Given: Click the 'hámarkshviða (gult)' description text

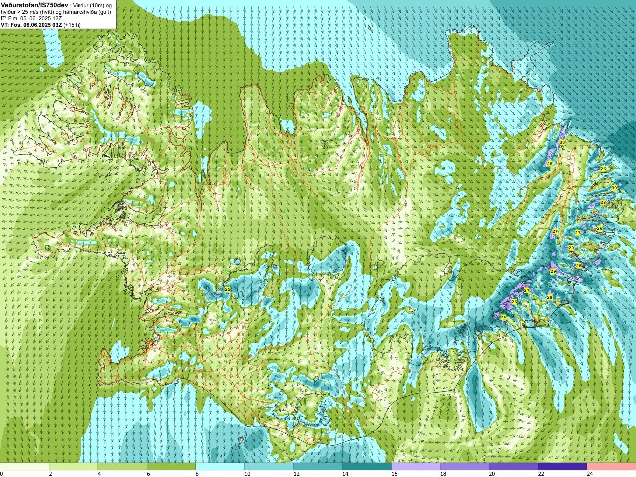Looking at the screenshot, I should (86, 12).
